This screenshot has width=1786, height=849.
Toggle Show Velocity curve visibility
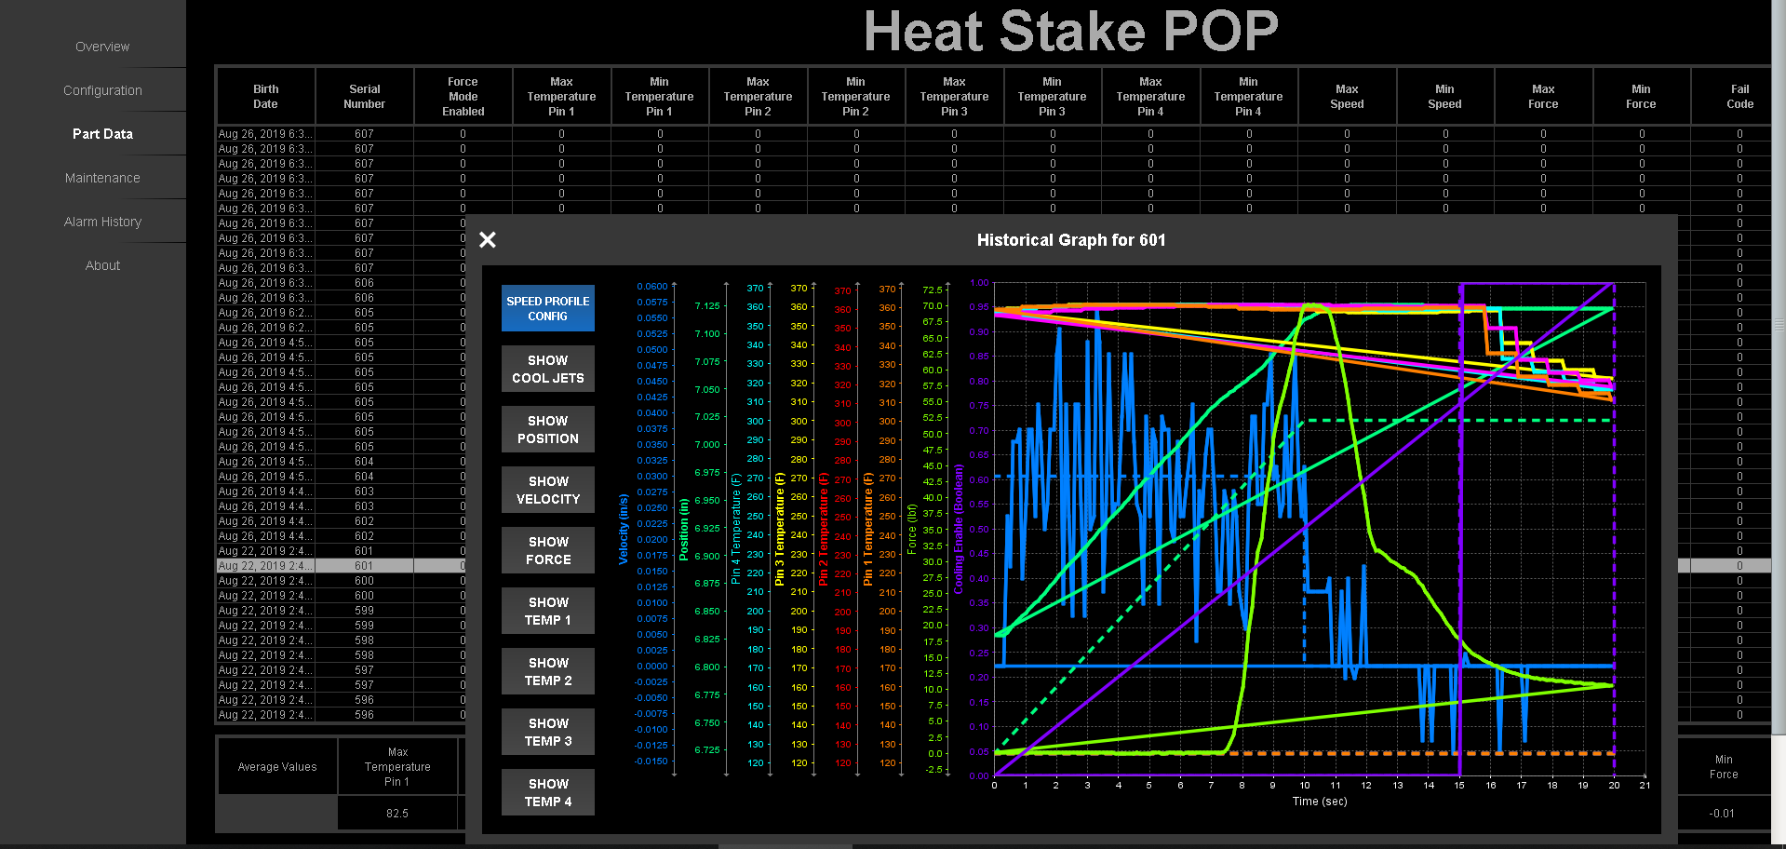[547, 489]
